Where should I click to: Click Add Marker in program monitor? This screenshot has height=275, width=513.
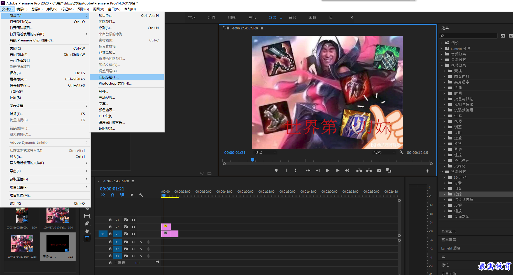(276, 171)
